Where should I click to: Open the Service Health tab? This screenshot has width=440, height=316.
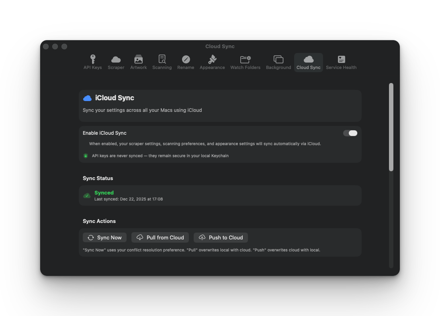[341, 62]
